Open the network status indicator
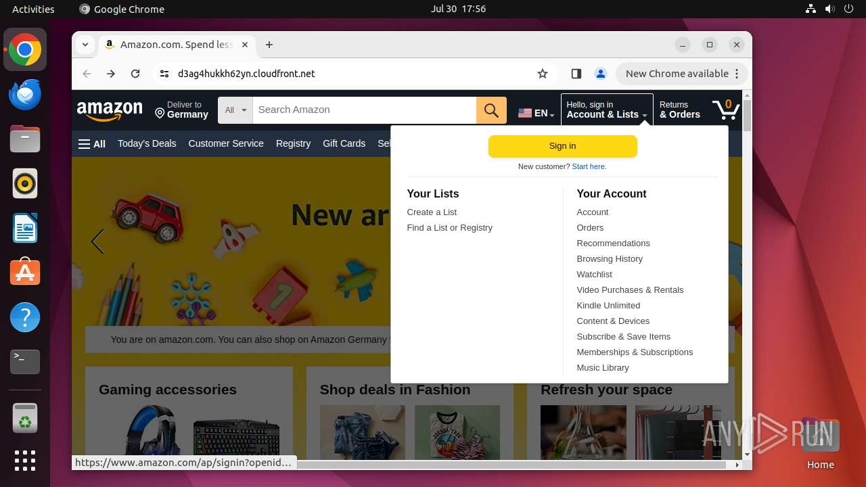866x487 pixels. coord(811,9)
